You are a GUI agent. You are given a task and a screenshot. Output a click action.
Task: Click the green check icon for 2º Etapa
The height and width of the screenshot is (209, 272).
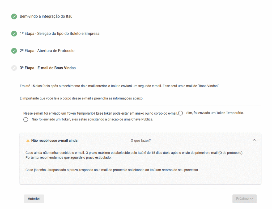[14, 51]
